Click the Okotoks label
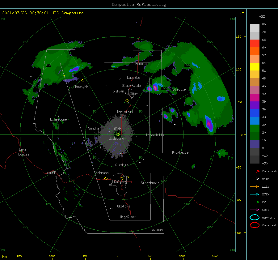The width and height of the screenshot is (278, 260). (x=124, y=206)
